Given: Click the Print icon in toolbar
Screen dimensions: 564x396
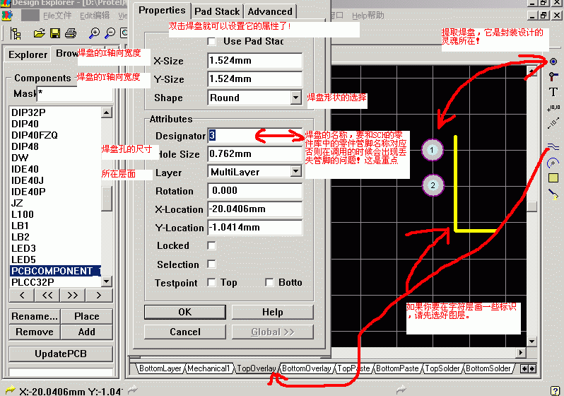Looking at the screenshot, I should [71, 33].
